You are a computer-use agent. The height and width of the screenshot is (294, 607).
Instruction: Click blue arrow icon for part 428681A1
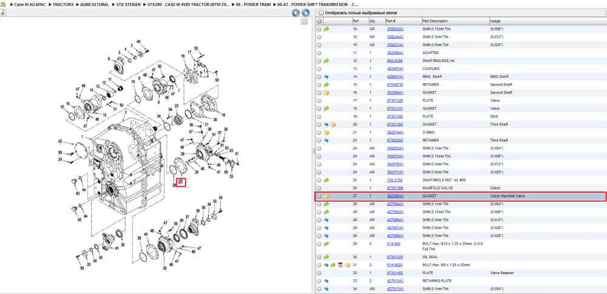point(327,77)
